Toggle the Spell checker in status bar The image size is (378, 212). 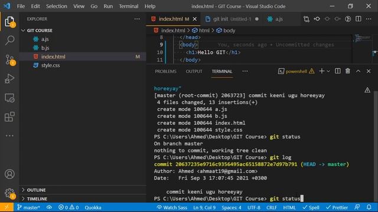coord(311,207)
